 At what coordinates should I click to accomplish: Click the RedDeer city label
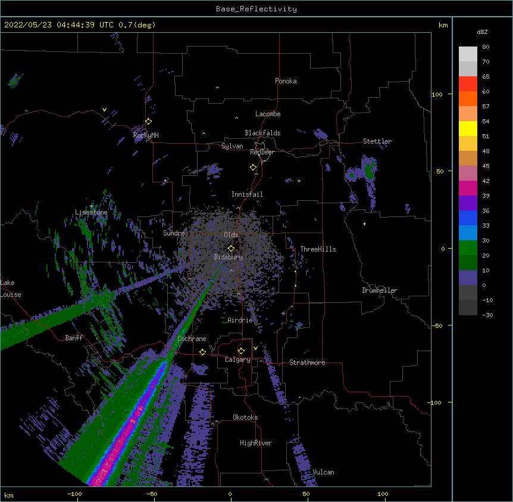click(262, 152)
